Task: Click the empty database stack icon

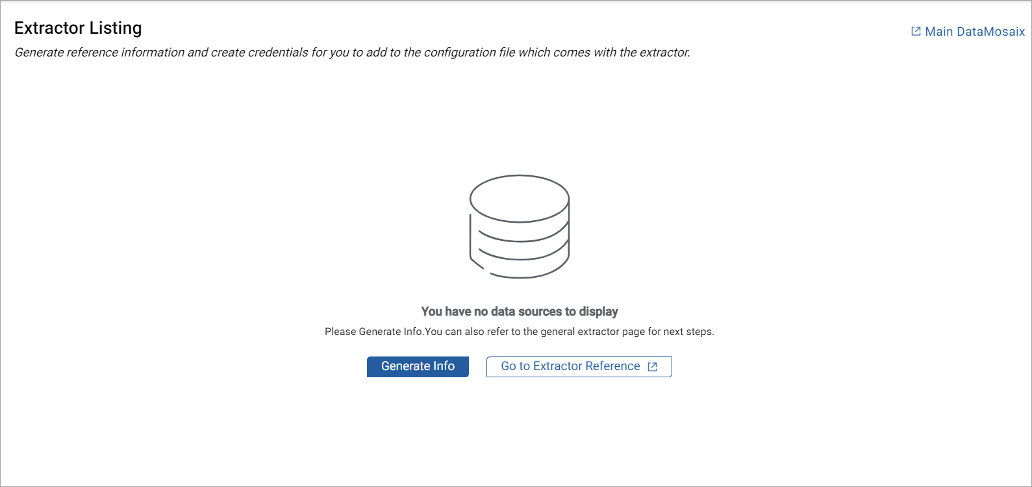Action: pyautogui.click(x=520, y=226)
